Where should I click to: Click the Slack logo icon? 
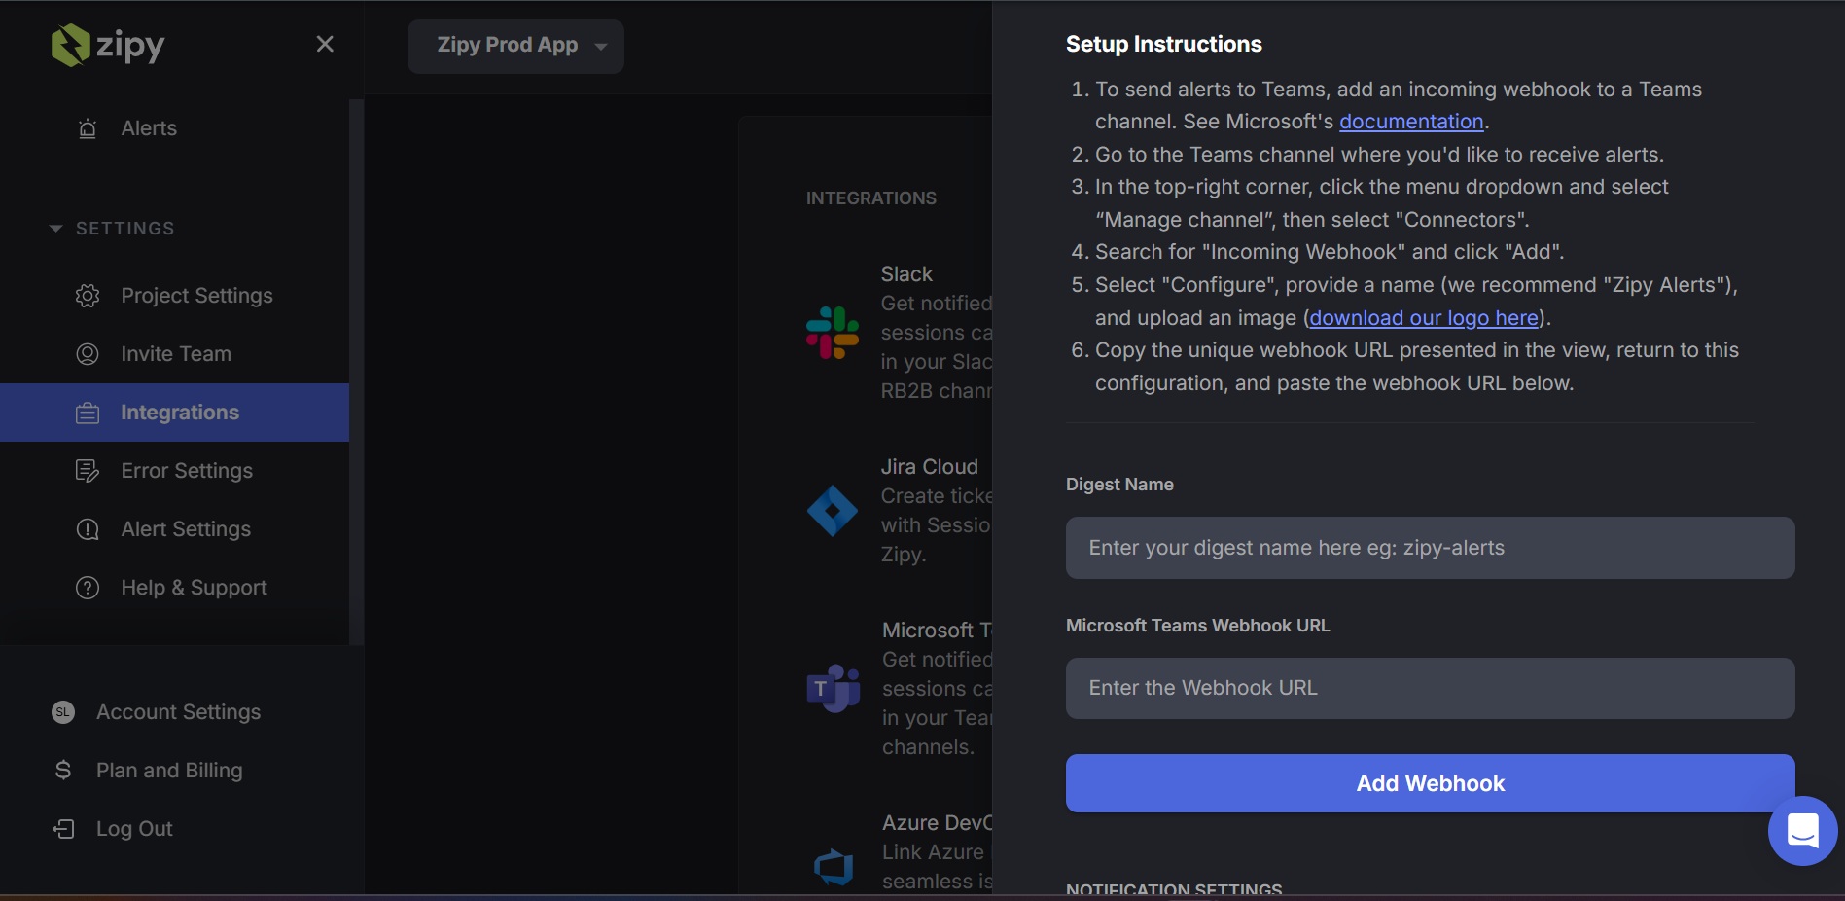[833, 333]
